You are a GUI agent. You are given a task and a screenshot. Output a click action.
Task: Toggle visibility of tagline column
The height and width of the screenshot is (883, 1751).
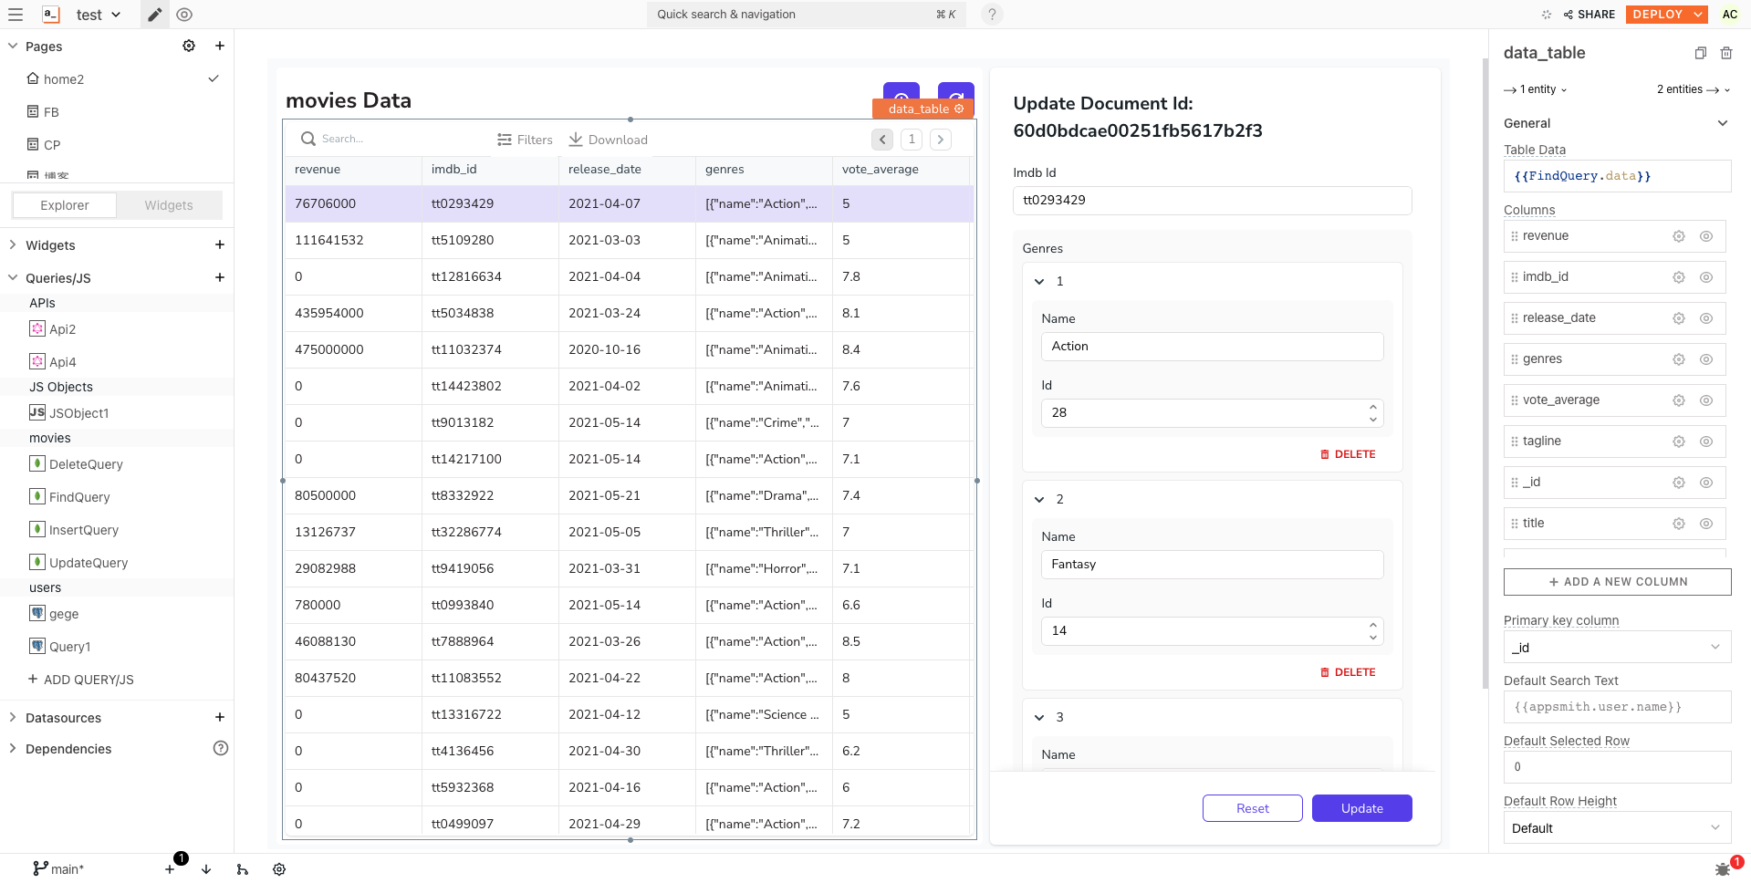point(1705,441)
